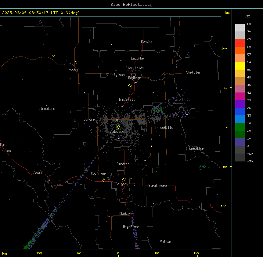The image size is (263, 257).
Task: Click the Banff label
Action: (x=38, y=173)
